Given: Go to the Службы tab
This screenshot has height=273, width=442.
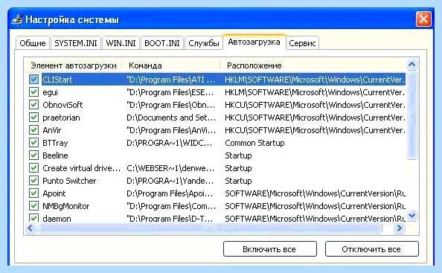Looking at the screenshot, I should (204, 43).
